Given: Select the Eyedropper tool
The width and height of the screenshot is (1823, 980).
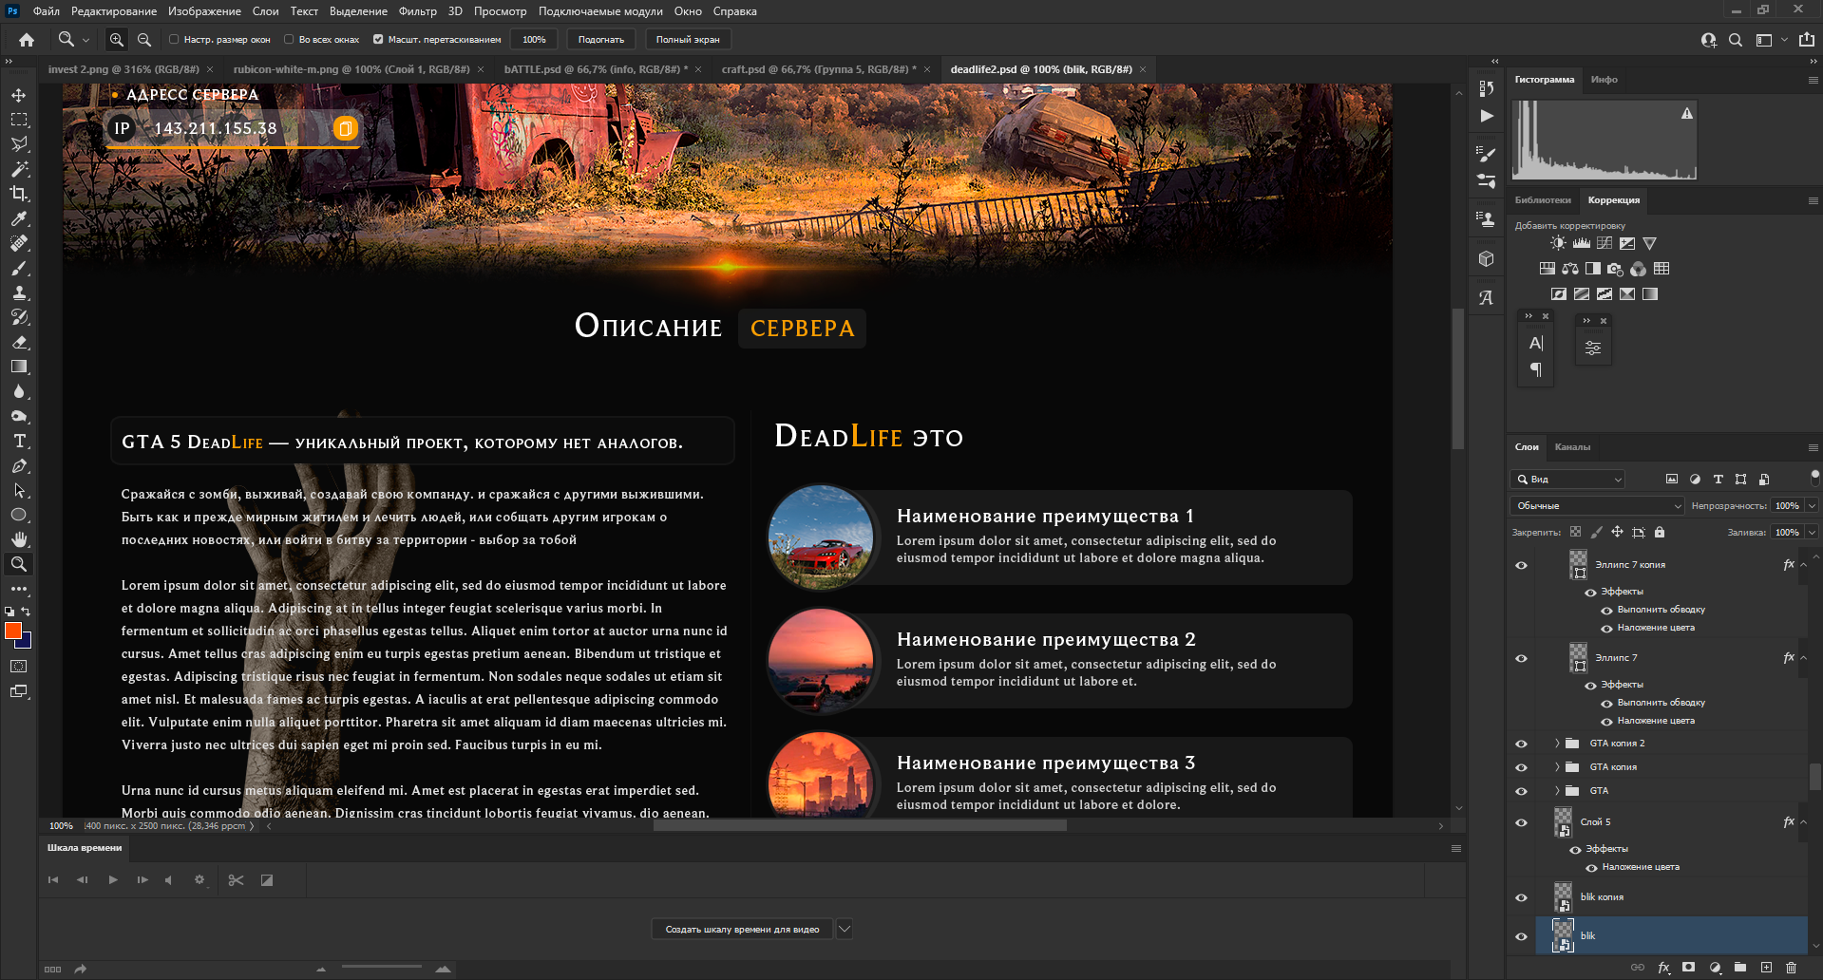Looking at the screenshot, I should pyautogui.click(x=19, y=218).
